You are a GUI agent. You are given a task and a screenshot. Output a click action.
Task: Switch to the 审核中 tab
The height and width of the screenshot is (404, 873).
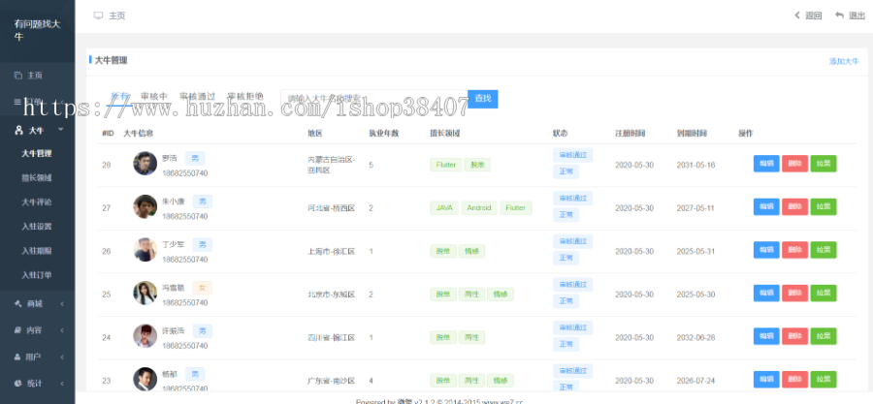tap(154, 96)
